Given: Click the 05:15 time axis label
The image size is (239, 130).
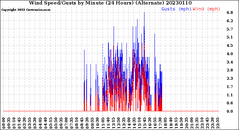Looking at the screenshot, I should point(51,123).
